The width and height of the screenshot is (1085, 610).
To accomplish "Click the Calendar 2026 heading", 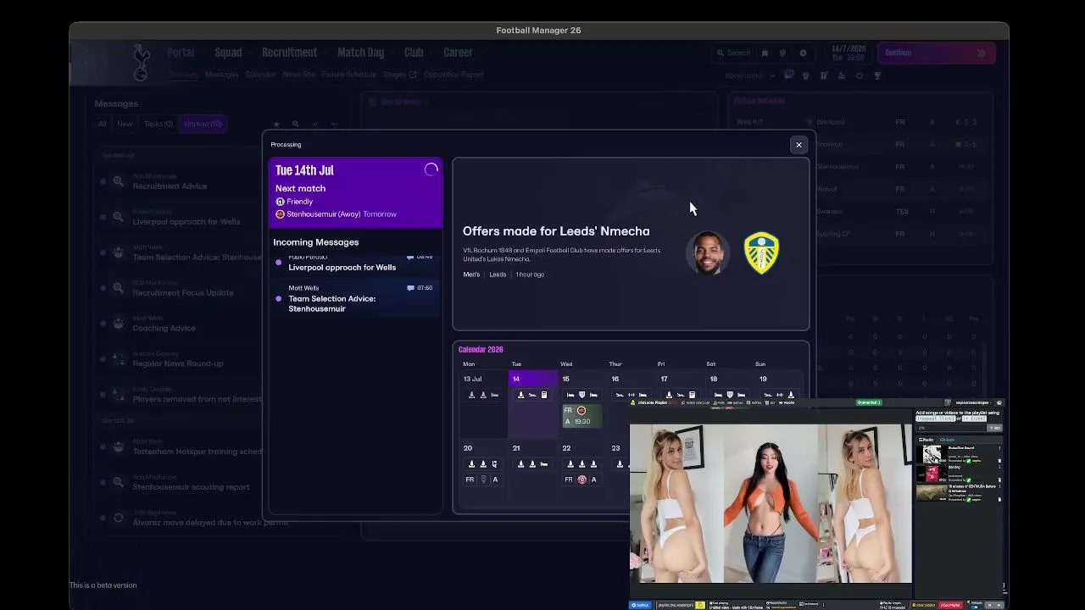I will pos(481,350).
